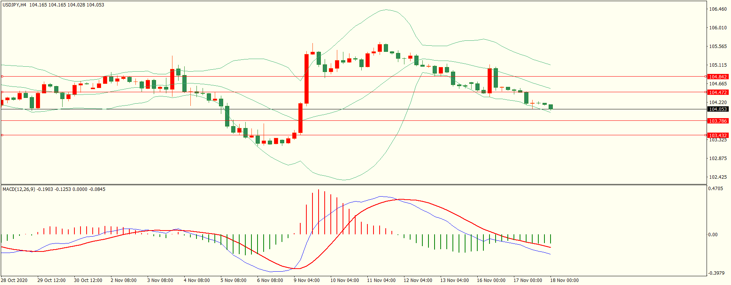731x285 pixels.
Task: Click the 3 Nov 08:00 time label
Action: [x=160, y=280]
